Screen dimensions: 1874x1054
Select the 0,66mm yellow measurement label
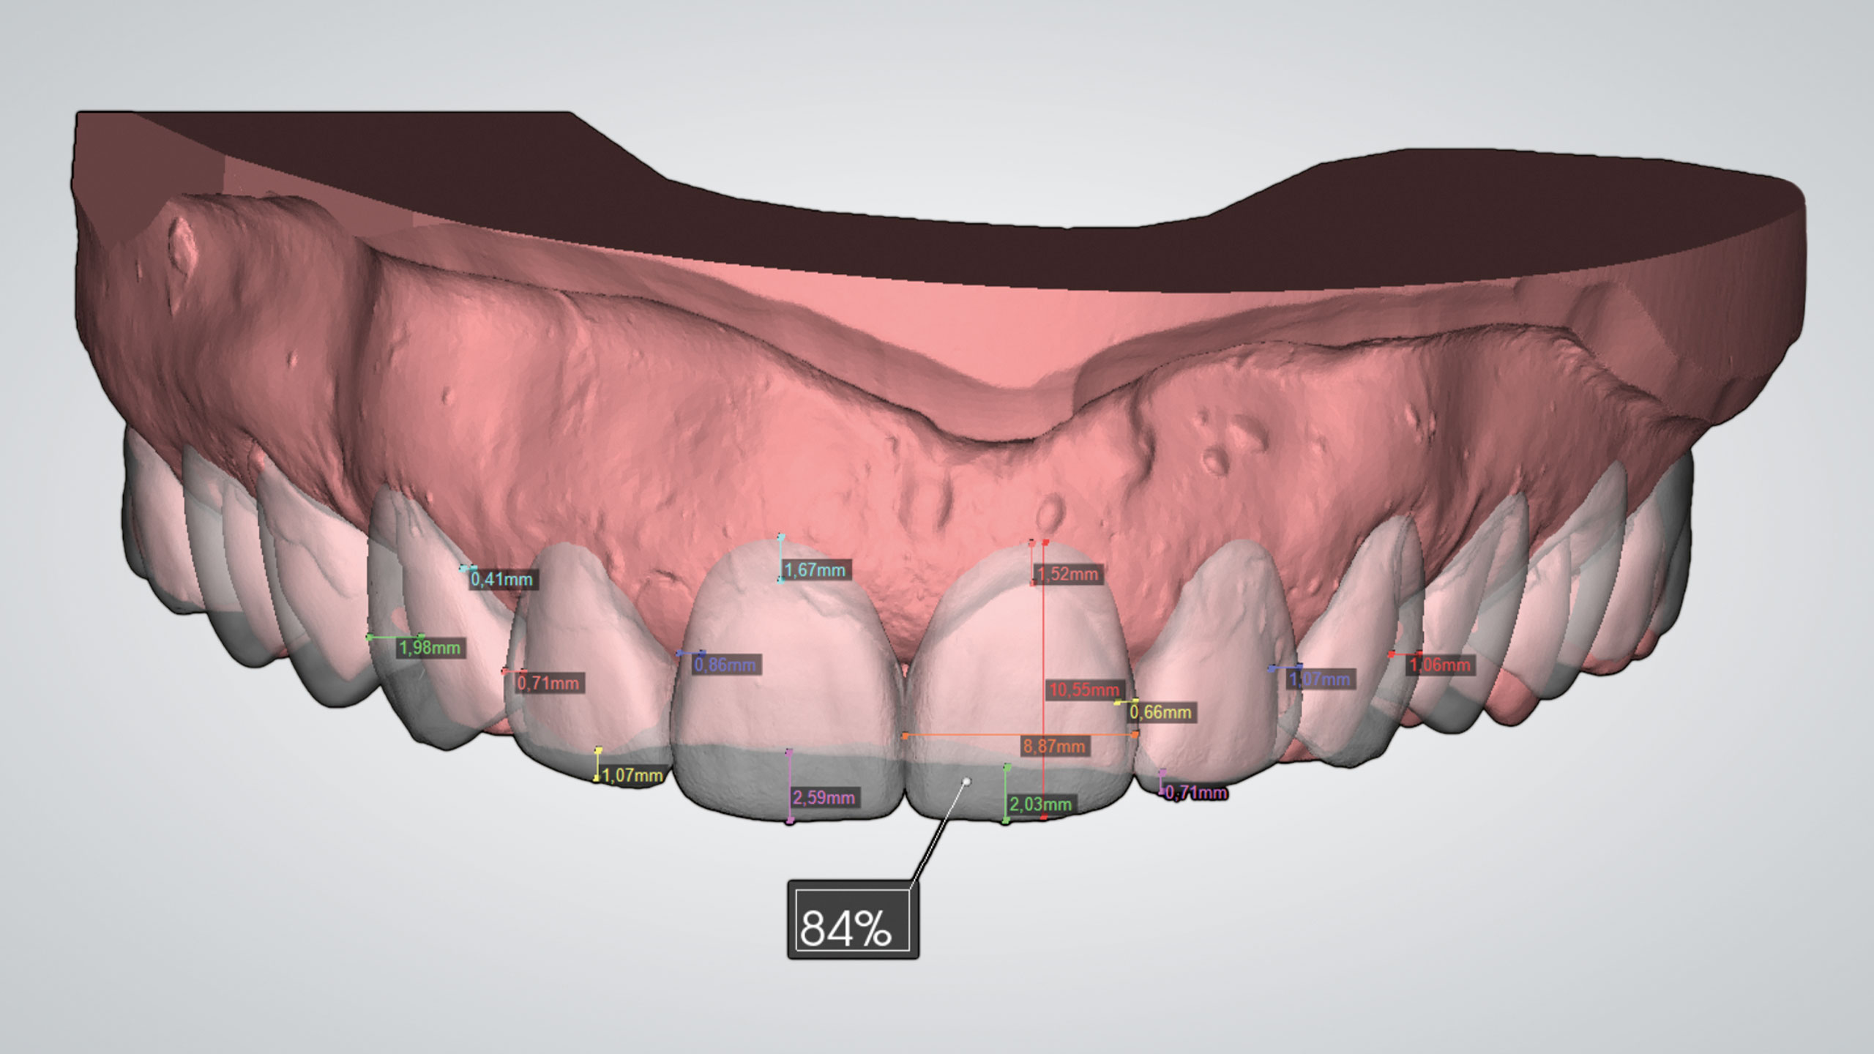pyautogui.click(x=1160, y=711)
